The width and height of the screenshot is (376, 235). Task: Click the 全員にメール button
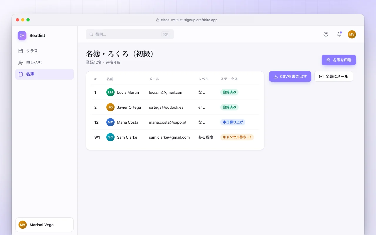pyautogui.click(x=334, y=76)
